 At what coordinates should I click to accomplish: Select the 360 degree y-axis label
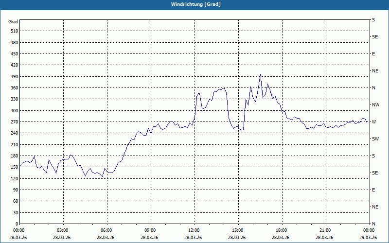(x=13, y=88)
